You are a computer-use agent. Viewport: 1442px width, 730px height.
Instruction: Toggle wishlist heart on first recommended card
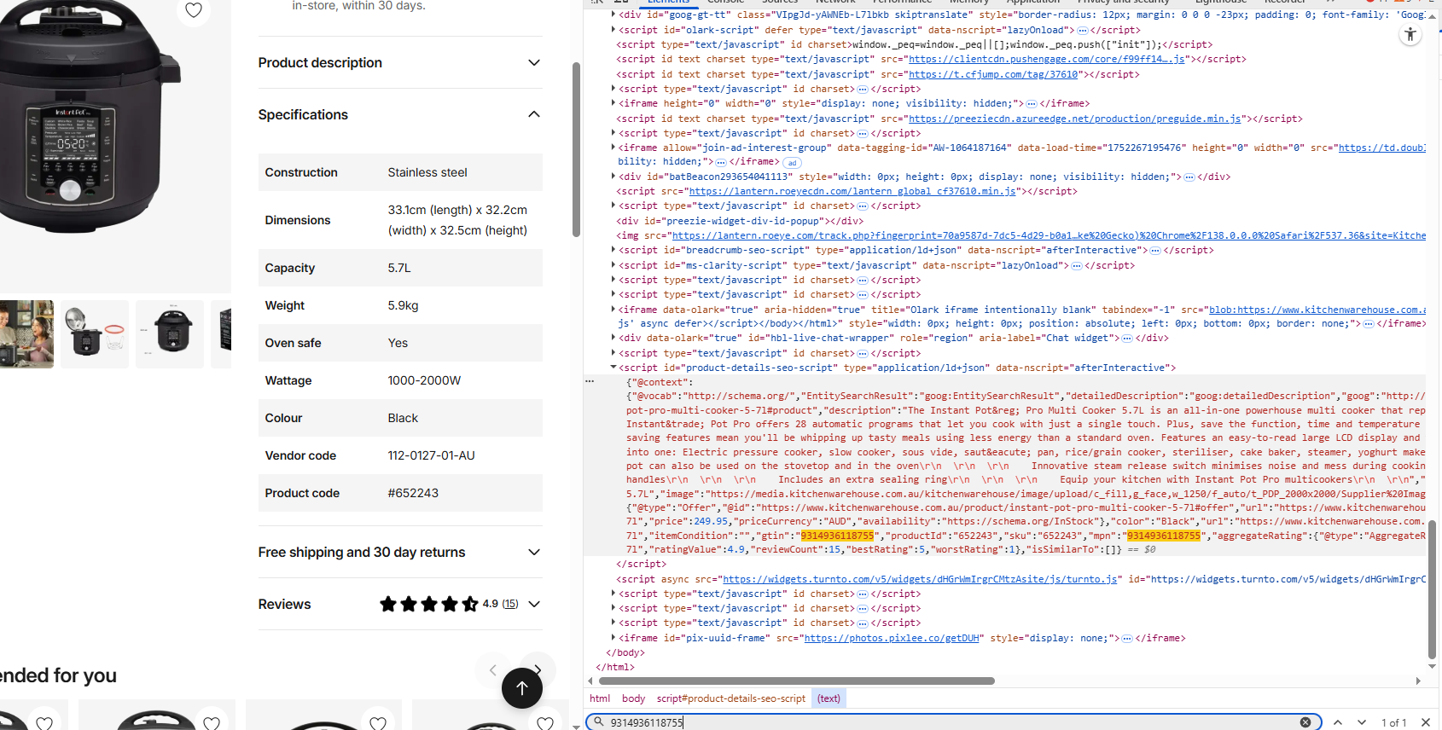(44, 722)
